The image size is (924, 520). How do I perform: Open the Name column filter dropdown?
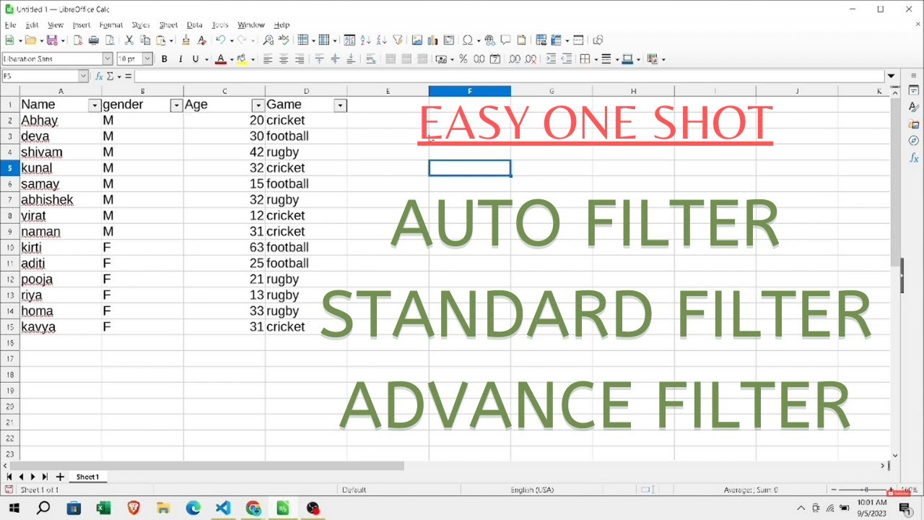click(94, 105)
